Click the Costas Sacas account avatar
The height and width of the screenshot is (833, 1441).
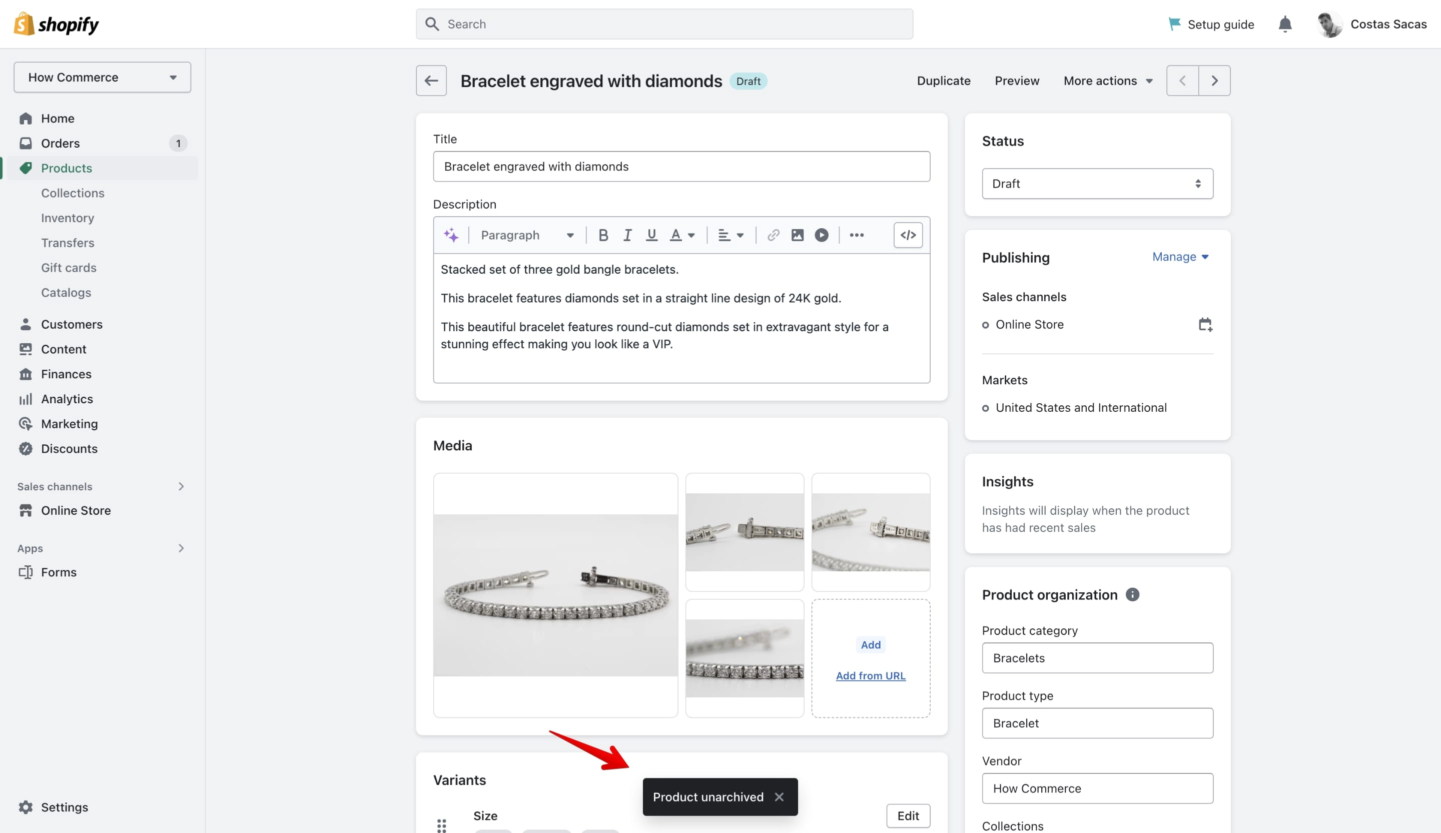click(x=1329, y=24)
